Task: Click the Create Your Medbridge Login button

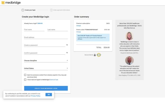Action: point(46,88)
